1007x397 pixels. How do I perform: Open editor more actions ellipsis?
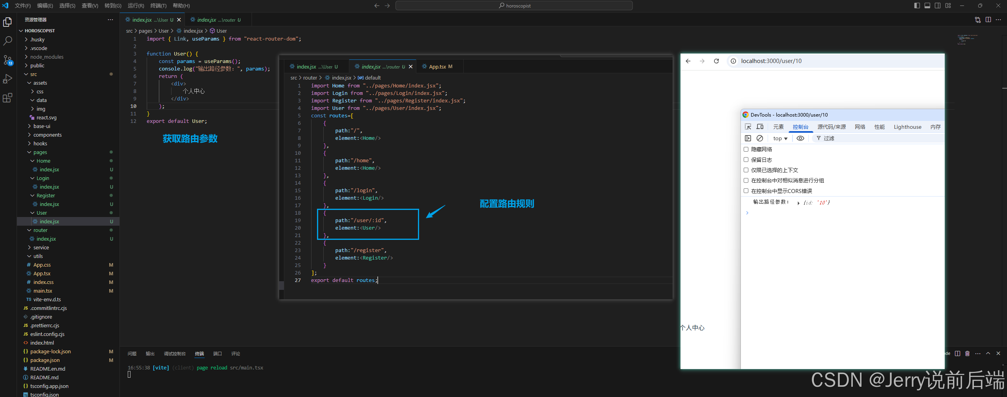click(998, 20)
